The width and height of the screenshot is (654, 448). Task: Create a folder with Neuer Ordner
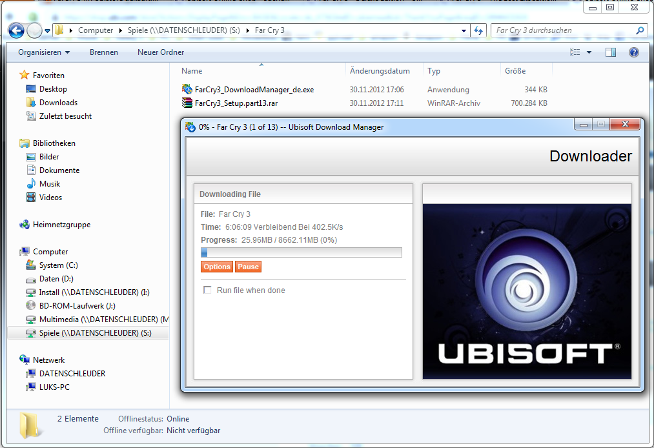coord(161,52)
